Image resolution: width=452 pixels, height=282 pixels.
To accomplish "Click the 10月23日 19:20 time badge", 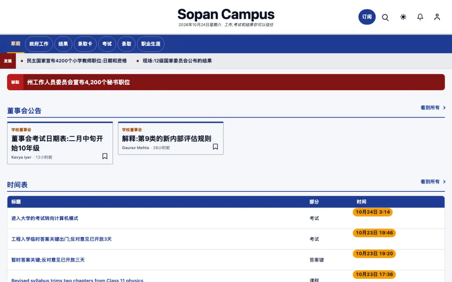I will pyautogui.click(x=374, y=253).
